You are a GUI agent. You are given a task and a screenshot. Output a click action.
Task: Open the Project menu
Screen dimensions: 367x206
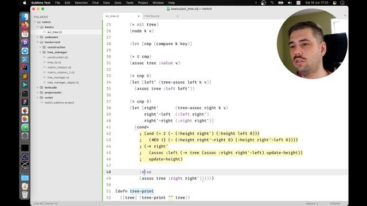(x=143, y=3)
